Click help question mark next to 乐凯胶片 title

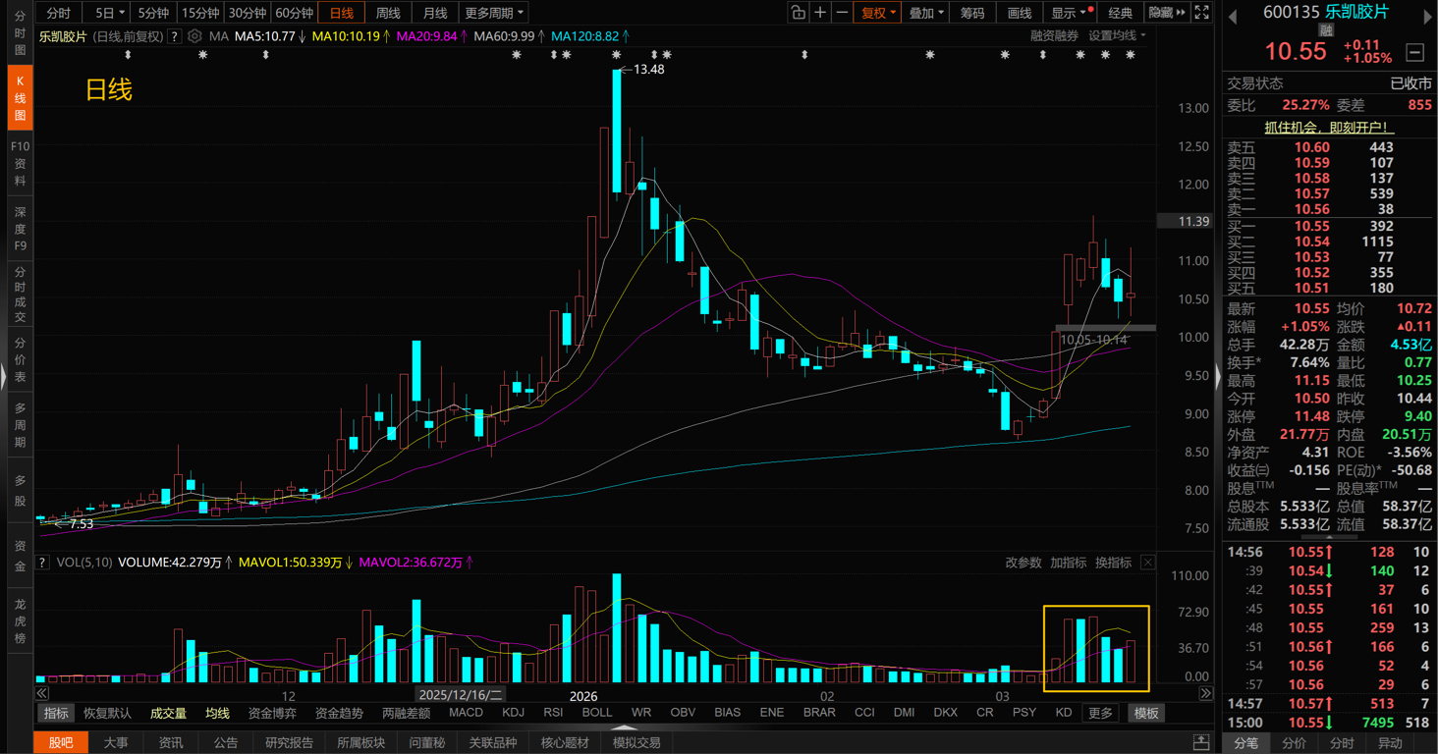(x=174, y=36)
